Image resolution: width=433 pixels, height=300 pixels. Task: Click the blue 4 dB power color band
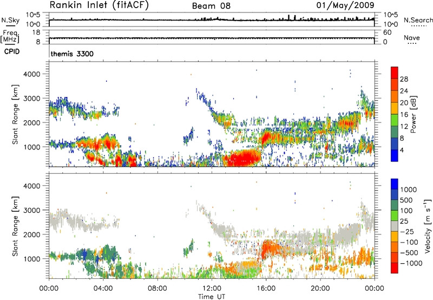coord(395,155)
